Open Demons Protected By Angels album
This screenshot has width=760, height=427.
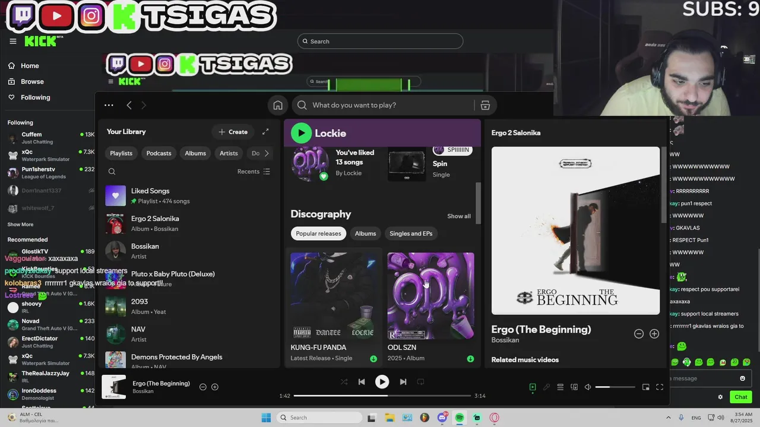(x=189, y=359)
